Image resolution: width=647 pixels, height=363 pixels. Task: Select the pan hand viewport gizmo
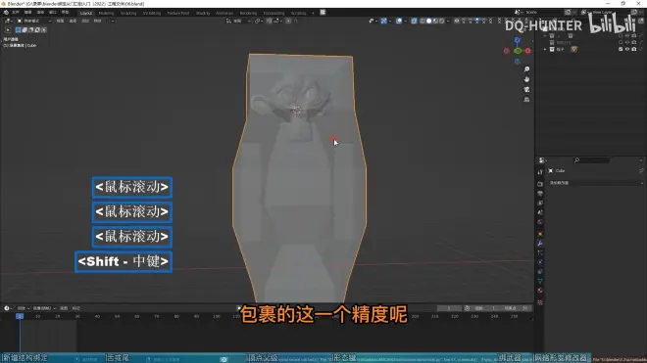(526, 79)
